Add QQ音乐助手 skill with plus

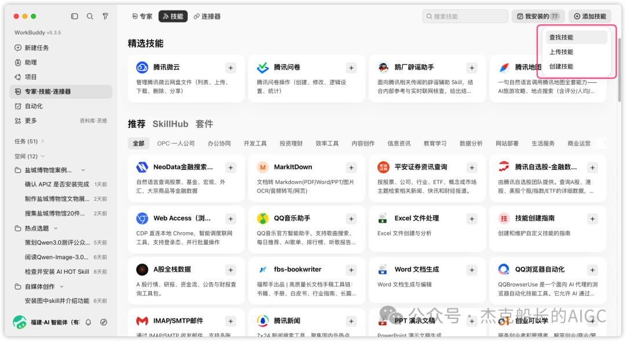[x=351, y=219]
